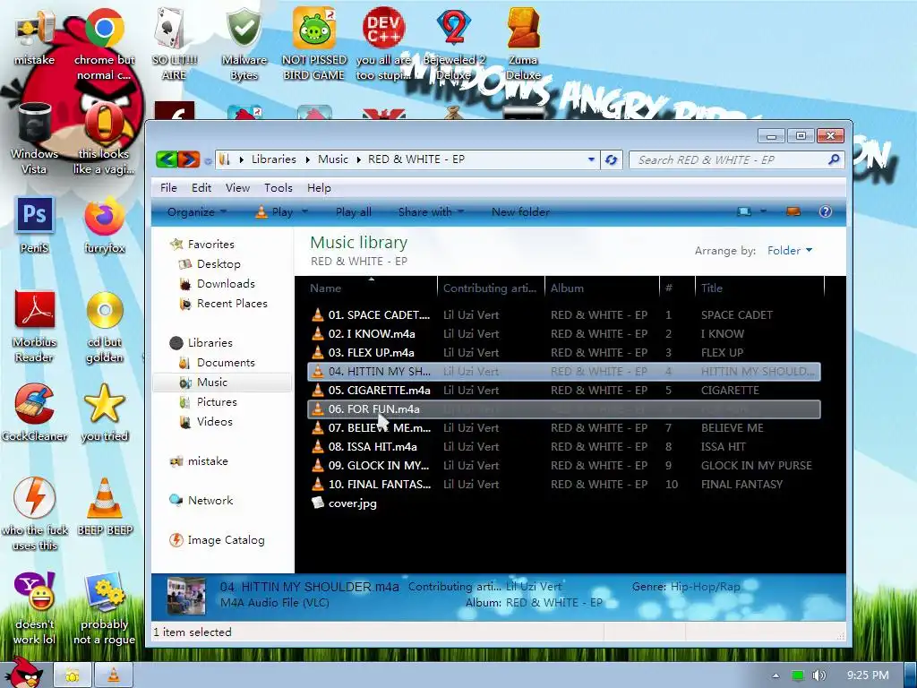Open the Organize dropdown menu
Image resolution: width=917 pixels, height=688 pixels.
coord(196,211)
